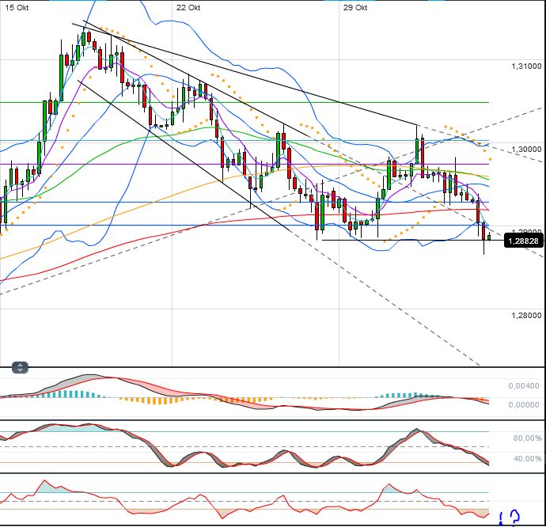Select the tall upper wick of the 31 Okt spike candle
546x527 pixels.
click(417, 132)
